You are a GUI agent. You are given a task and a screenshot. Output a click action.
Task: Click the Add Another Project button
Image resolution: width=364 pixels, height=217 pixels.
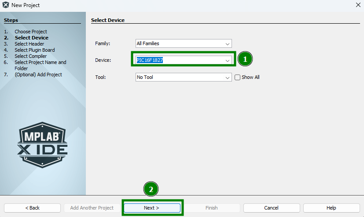click(92, 208)
